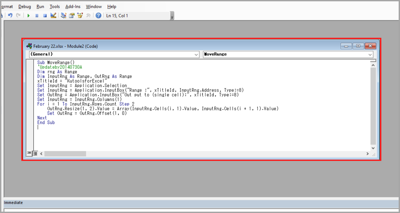Expand the (General) object dropdown
Image resolution: width=400 pixels, height=213 pixels.
coord(197,55)
